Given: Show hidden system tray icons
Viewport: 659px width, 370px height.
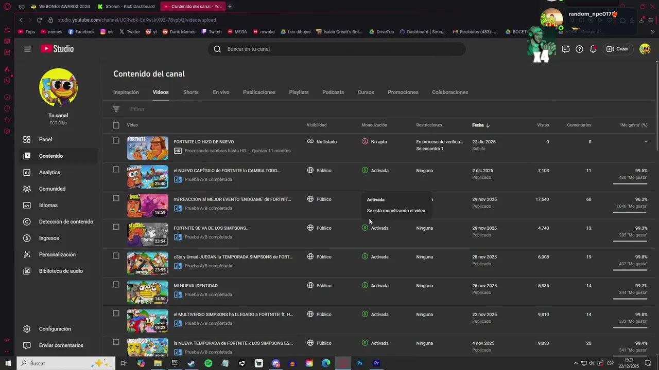Looking at the screenshot, I should point(576,363).
